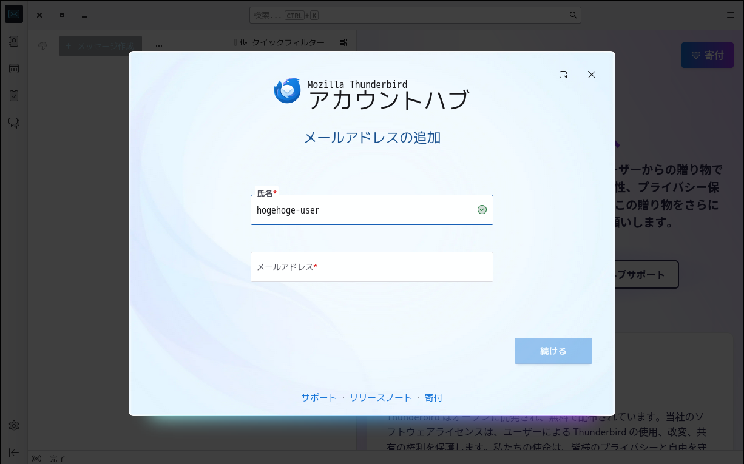Screen dimensions: 744x464
Task: Open the Mail space icon
Action: 14,14
